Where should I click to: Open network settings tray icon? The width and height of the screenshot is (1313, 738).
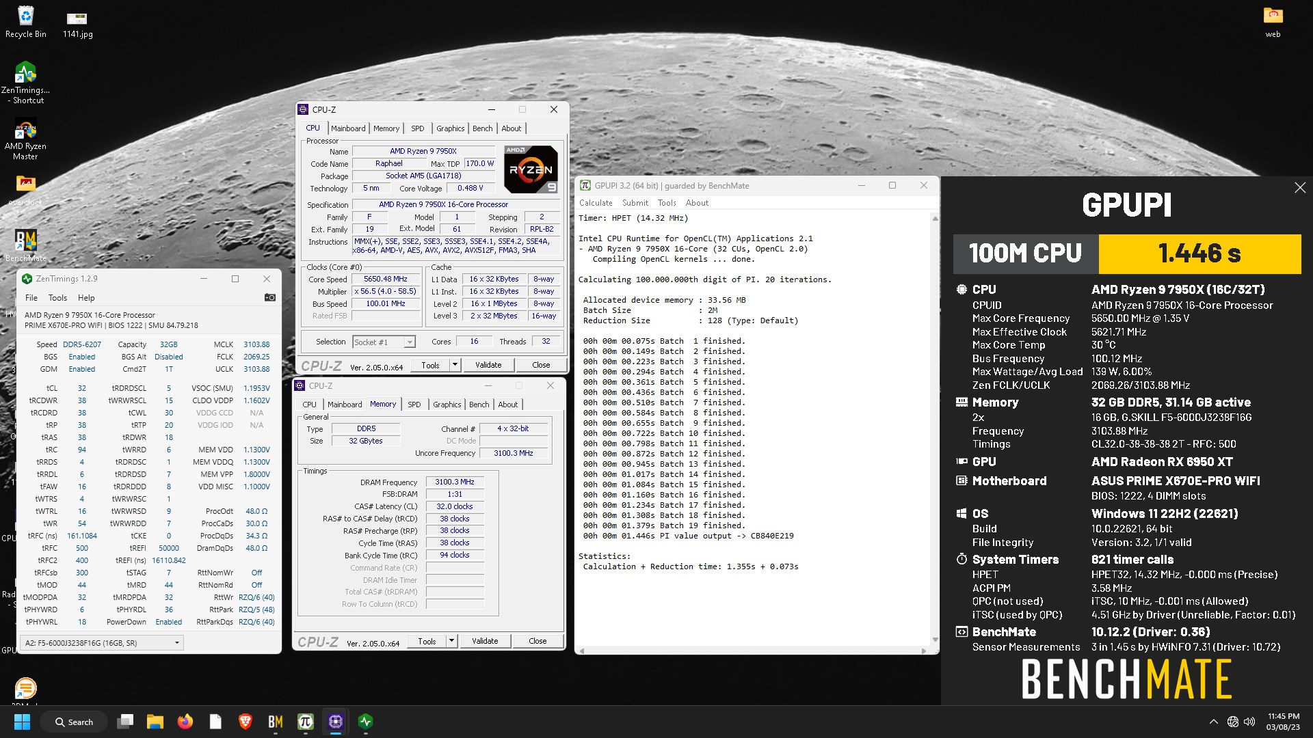click(x=1232, y=722)
